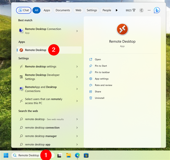Click the taskbar search box

point(33,155)
